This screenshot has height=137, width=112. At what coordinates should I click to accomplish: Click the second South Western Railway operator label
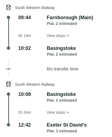point(35,84)
